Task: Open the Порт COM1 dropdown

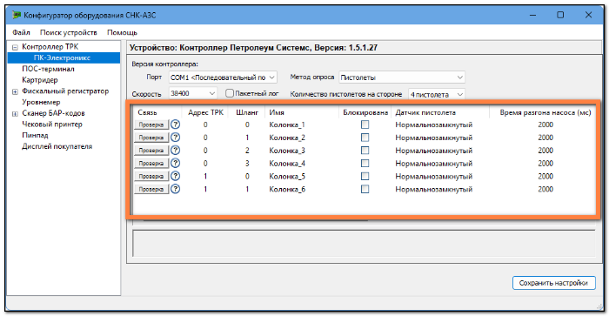Action: (x=223, y=77)
